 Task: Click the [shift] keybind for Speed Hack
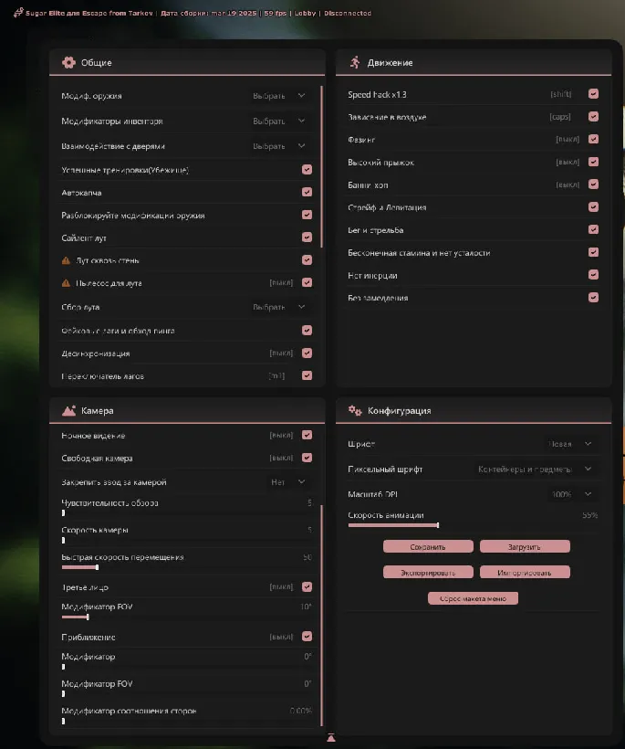pyautogui.click(x=560, y=94)
